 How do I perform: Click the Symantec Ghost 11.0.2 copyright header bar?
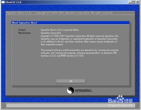70,13
